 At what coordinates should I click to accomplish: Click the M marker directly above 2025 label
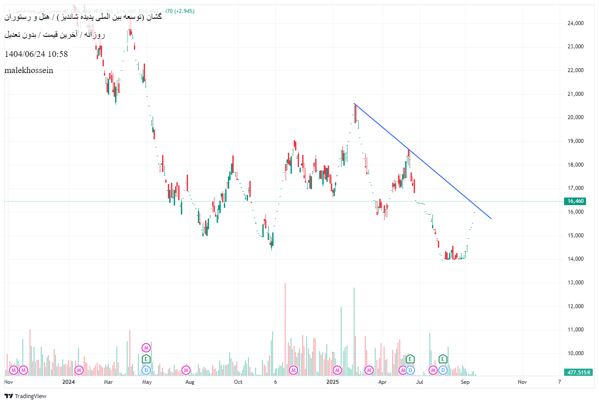[337, 370]
